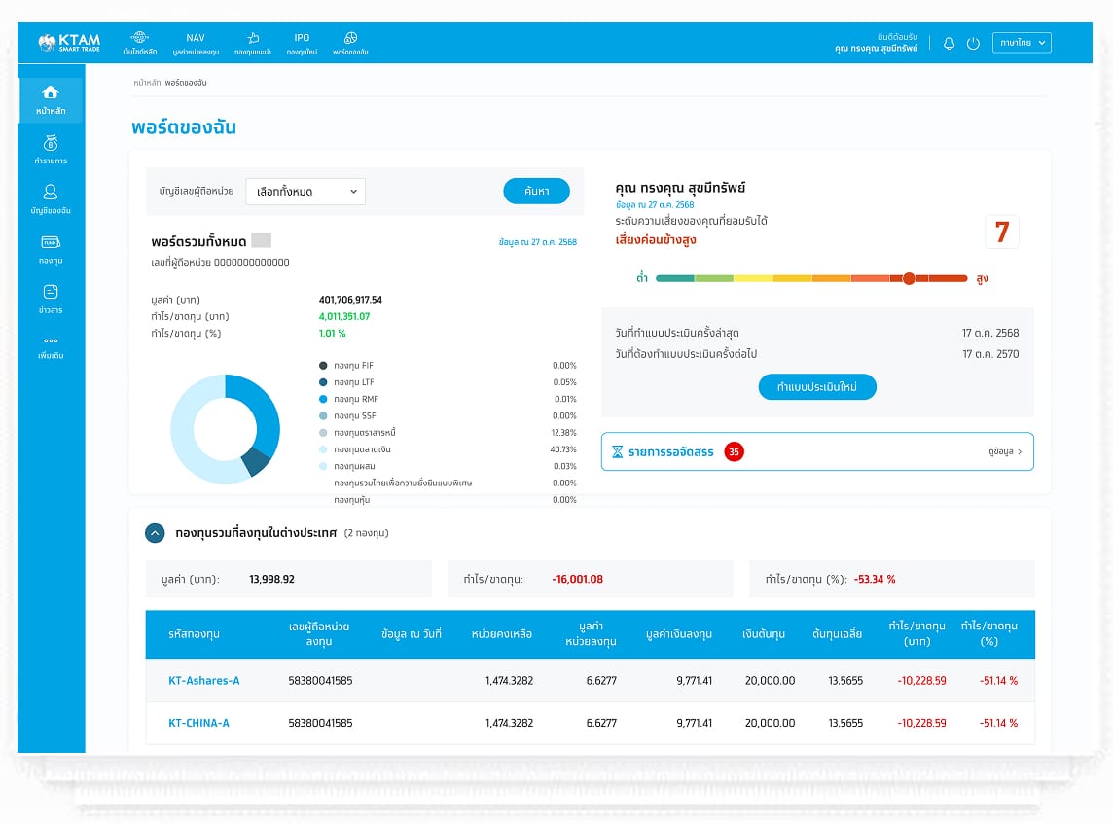Image resolution: width=1113 pixels, height=824 pixels.
Task: Click the พอร์ตของฉัน page title
Action: click(x=184, y=127)
